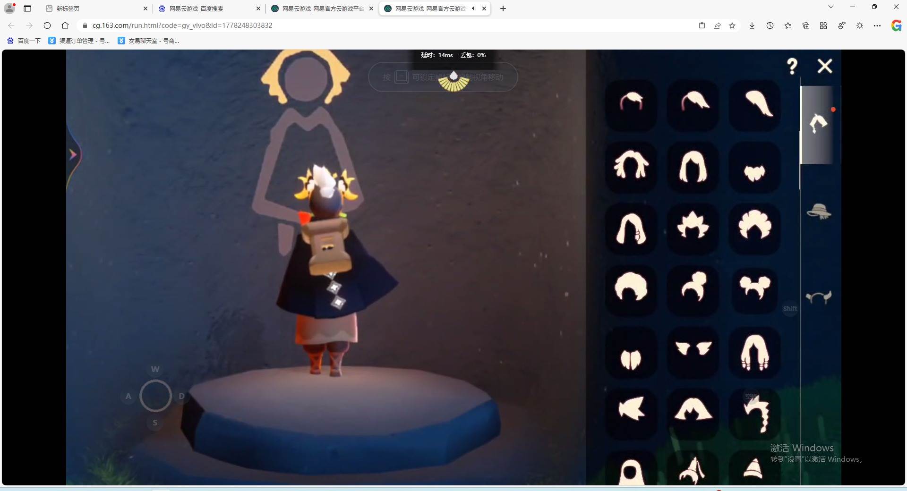Viewport: 907px width, 491px height.
Task: Select the long zigzag braid hairstyle
Action: click(x=755, y=414)
